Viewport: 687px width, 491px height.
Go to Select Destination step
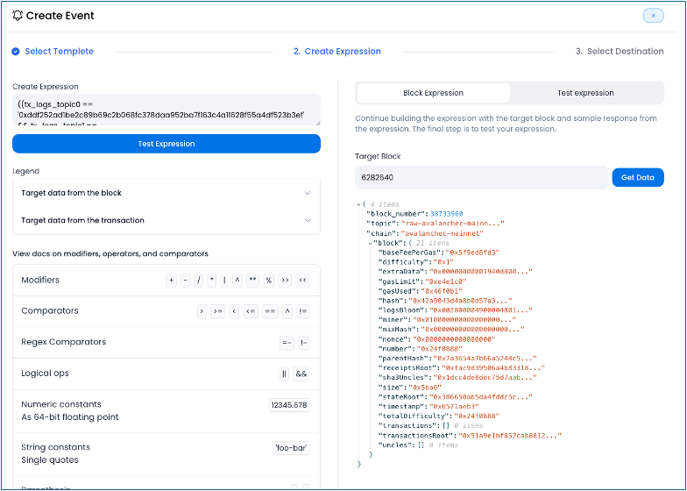pyautogui.click(x=620, y=51)
